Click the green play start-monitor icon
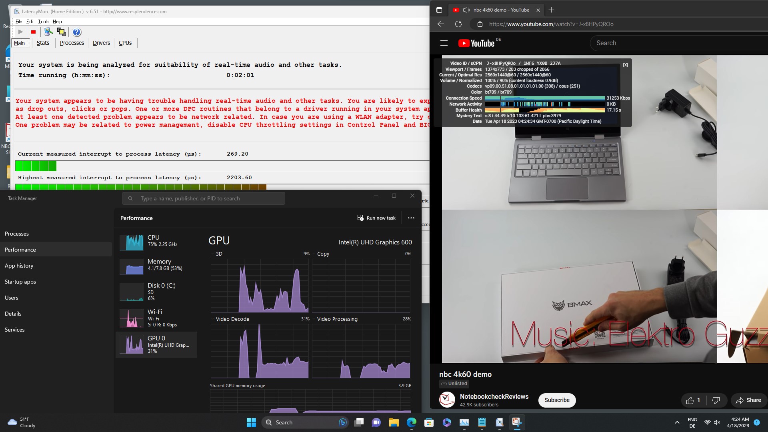 [x=21, y=32]
